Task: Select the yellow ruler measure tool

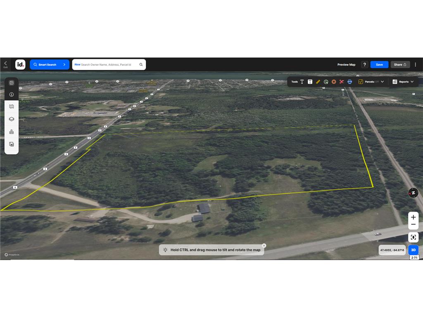Action: click(318, 82)
